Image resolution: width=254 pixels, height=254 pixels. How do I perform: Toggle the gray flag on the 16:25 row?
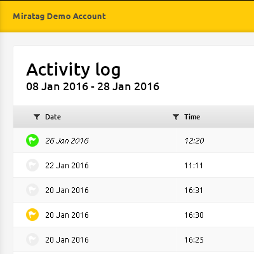32,239
